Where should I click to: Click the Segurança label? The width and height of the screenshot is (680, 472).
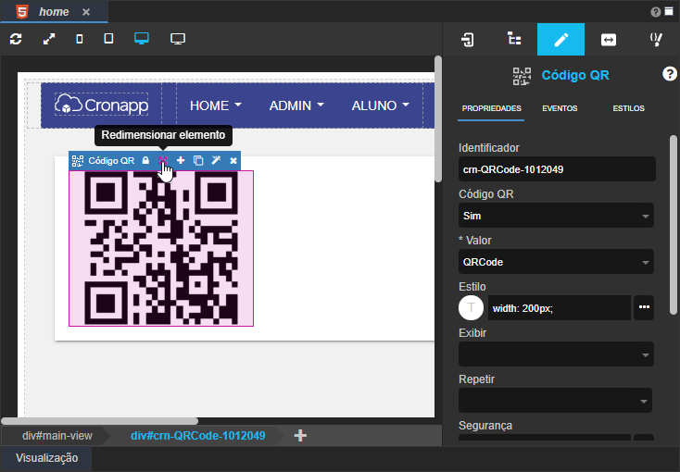pos(485,426)
